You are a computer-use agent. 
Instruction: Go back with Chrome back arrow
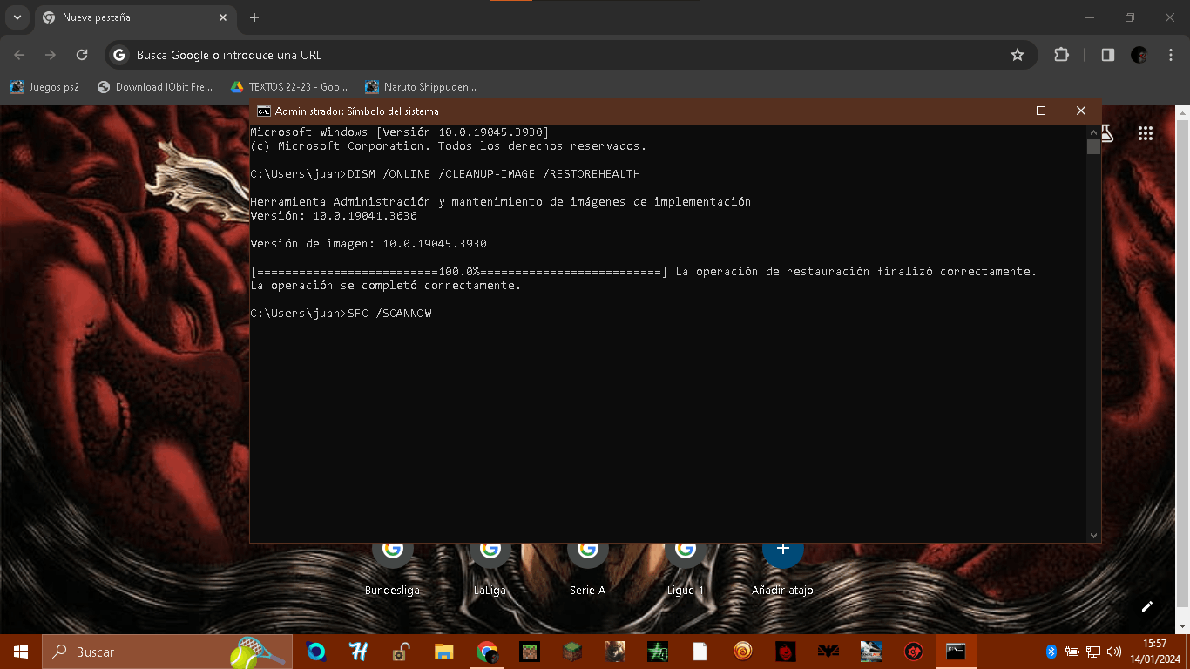point(19,55)
